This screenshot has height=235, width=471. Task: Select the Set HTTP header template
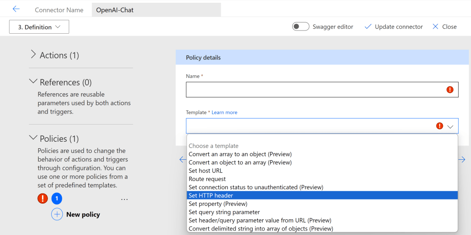click(211, 195)
